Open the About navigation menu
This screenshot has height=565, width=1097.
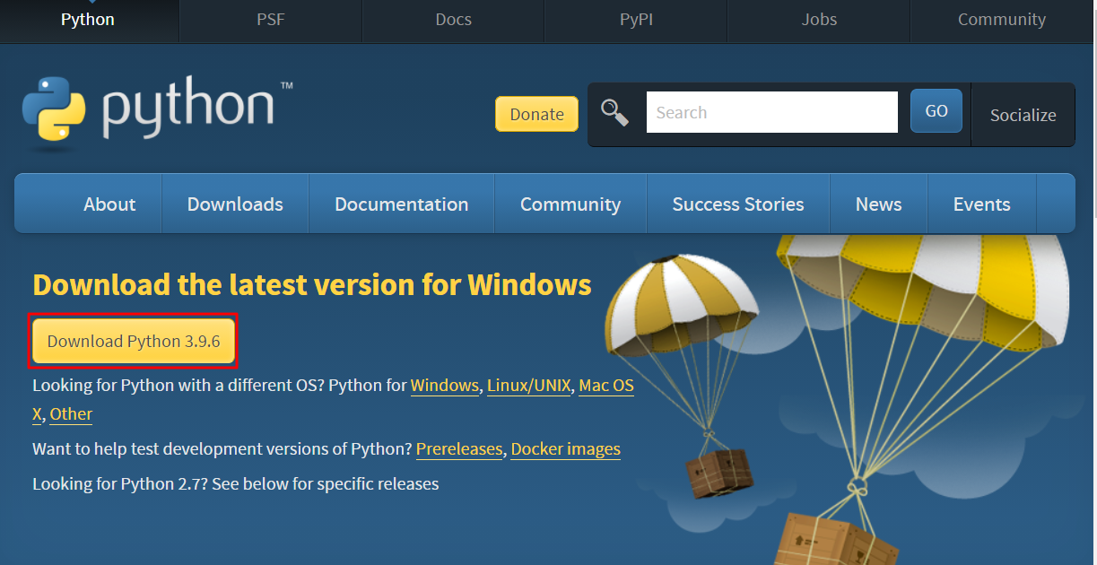point(109,204)
